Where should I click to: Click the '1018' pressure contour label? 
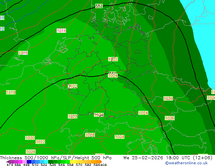(x=11, y=92)
